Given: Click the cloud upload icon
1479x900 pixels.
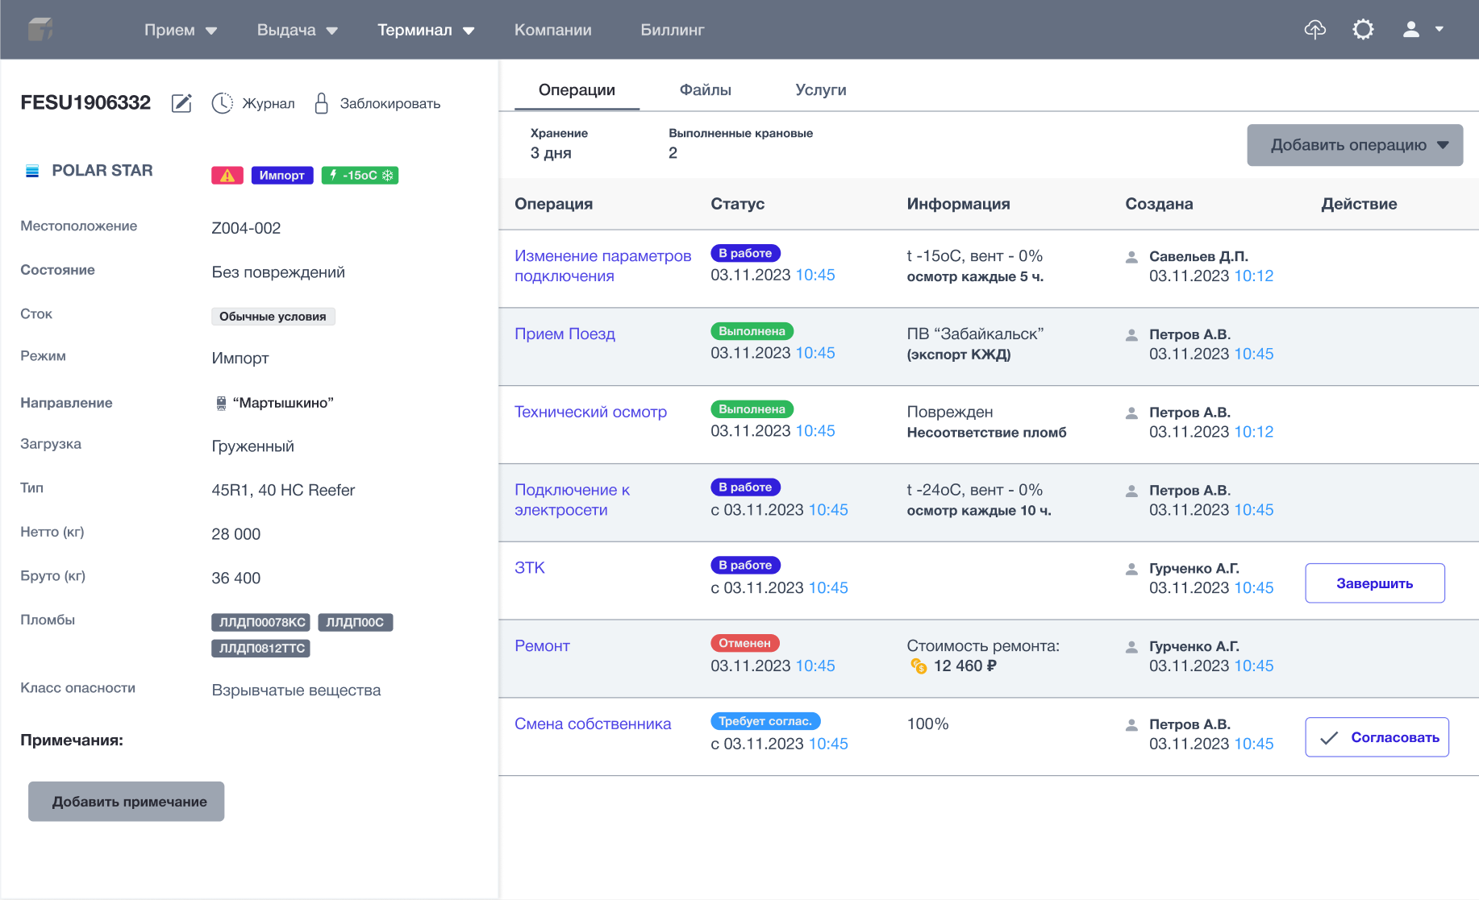Looking at the screenshot, I should 1314,30.
